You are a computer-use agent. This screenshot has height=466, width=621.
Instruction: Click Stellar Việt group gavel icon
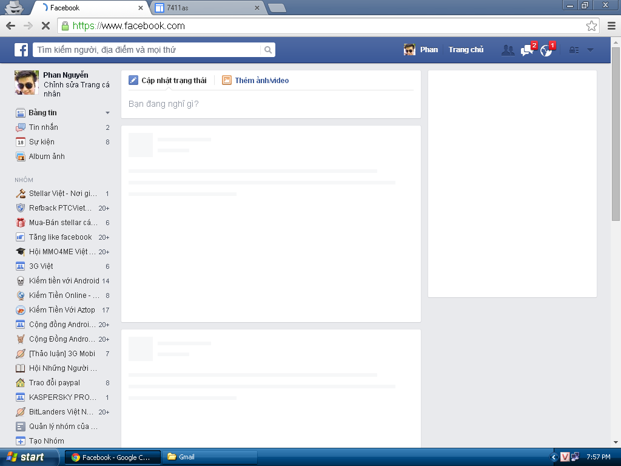click(x=21, y=194)
